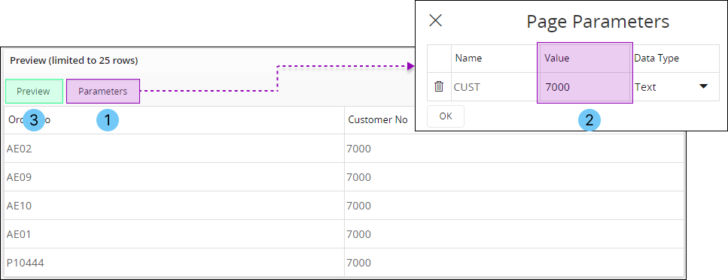
Task: Click the Data Type column header
Action: tap(656, 59)
